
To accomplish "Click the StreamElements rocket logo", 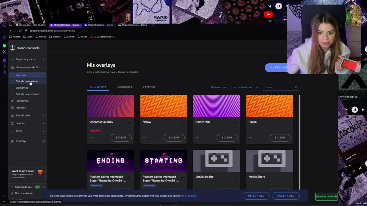I will [12, 48].
